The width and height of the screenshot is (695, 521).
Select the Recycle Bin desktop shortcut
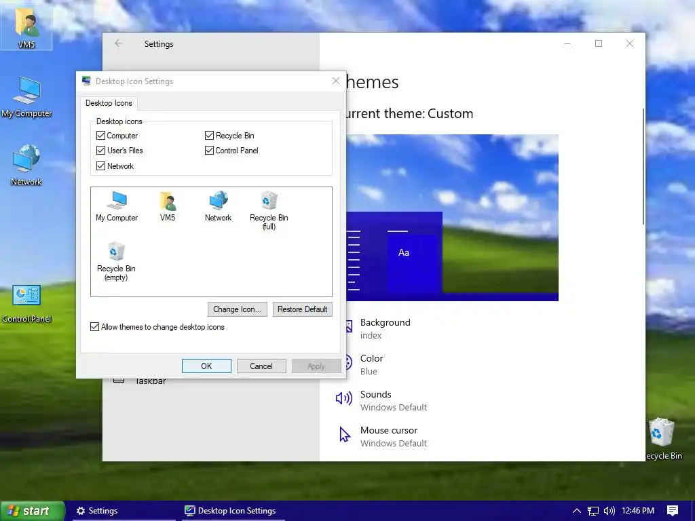(662, 439)
